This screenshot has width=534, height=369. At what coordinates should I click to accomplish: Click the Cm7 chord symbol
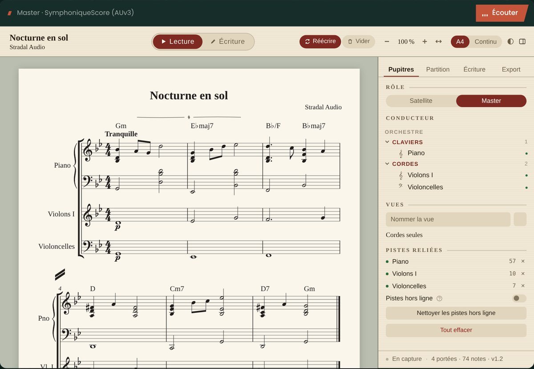tap(177, 289)
